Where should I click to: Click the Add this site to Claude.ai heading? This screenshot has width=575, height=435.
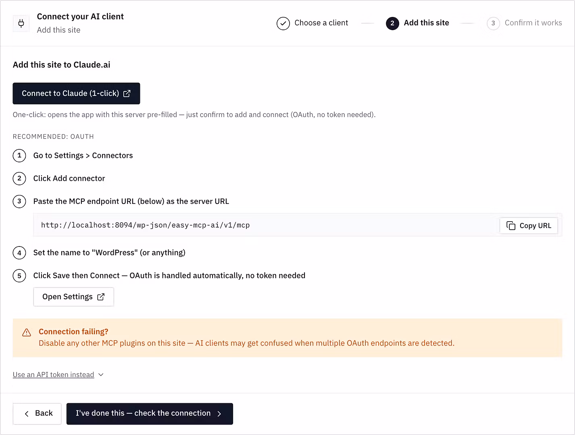(x=61, y=65)
